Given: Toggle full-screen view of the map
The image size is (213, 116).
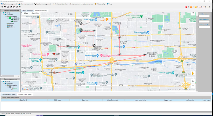Looking at the screenshot, I should (193, 13).
